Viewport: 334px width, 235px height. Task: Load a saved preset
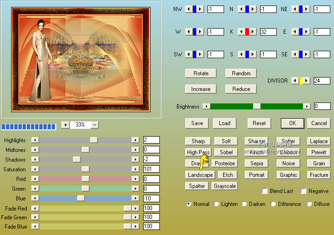point(225,123)
